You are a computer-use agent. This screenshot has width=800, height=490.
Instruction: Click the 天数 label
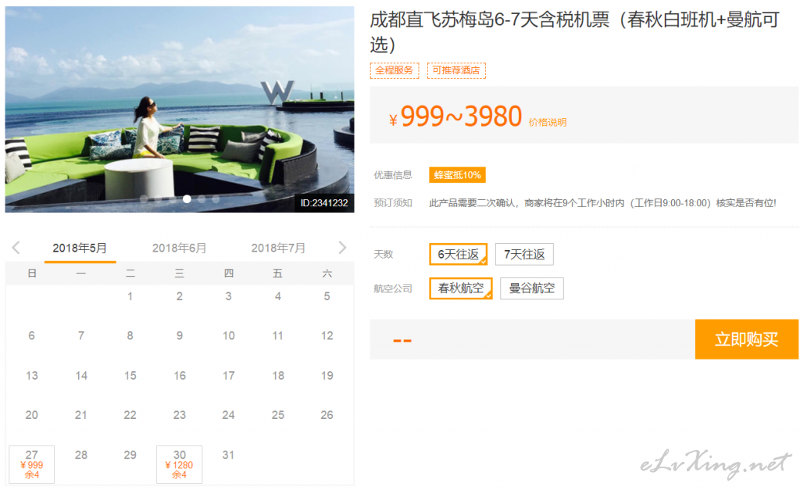[x=384, y=254]
